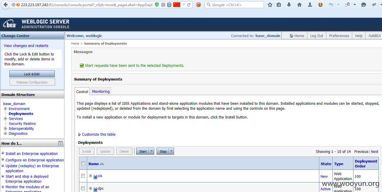Click the bug icon in browser toolbar

[x=374, y=5]
